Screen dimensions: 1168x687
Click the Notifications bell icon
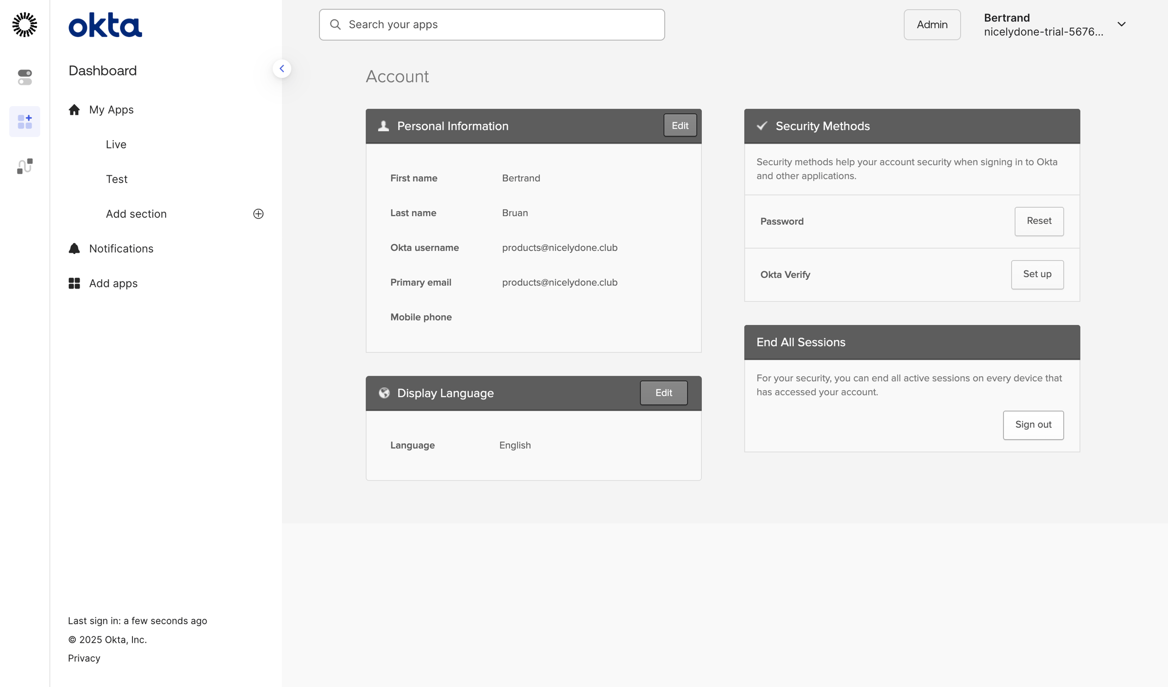pyautogui.click(x=74, y=249)
